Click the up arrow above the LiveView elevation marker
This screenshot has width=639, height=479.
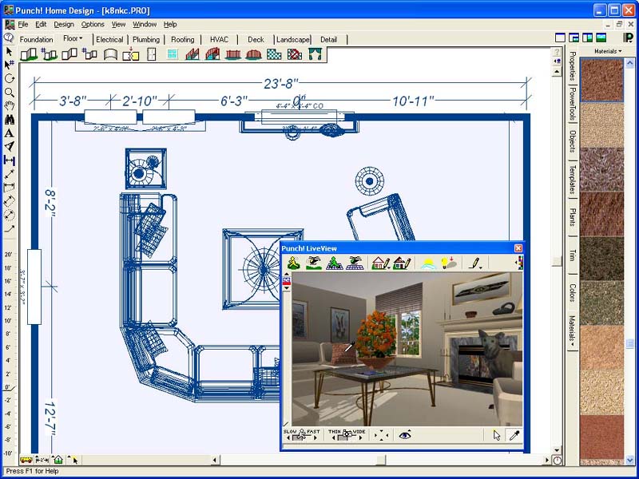coord(287,274)
